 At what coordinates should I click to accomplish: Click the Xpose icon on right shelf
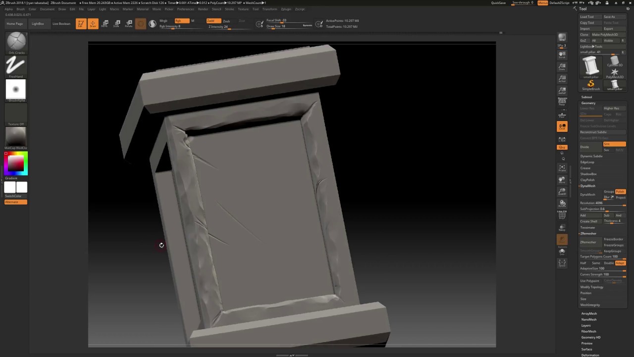(562, 263)
